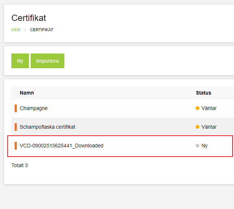This screenshot has width=234, height=209.
Task: Click the orange bar beside Schampoflaska certifikat
Action: click(x=16, y=127)
